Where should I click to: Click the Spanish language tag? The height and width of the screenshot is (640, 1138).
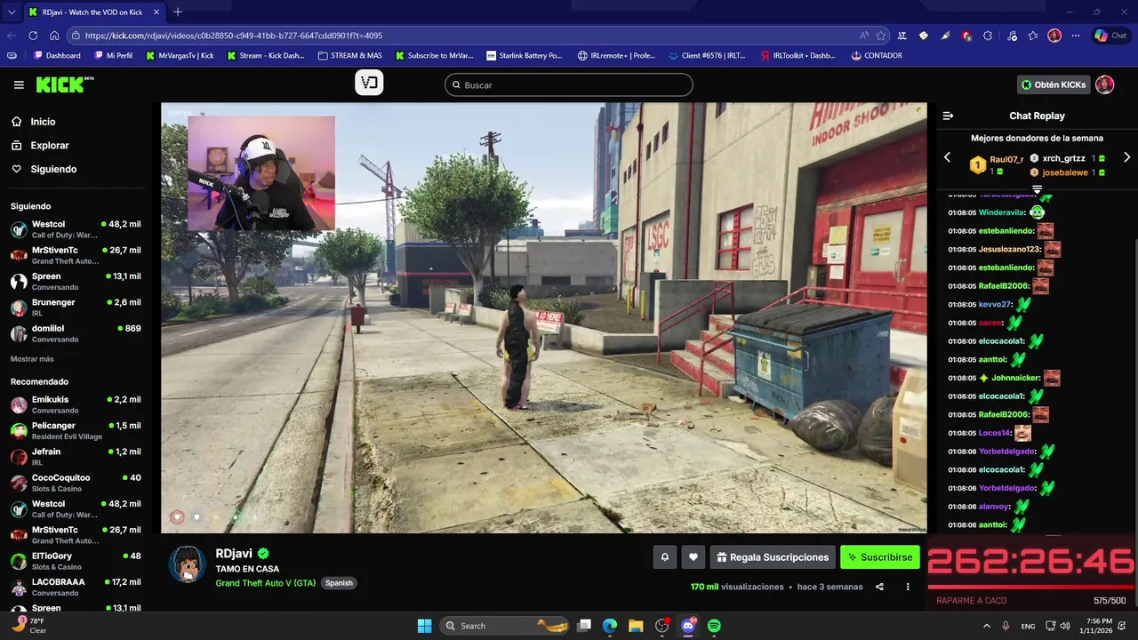tap(339, 583)
